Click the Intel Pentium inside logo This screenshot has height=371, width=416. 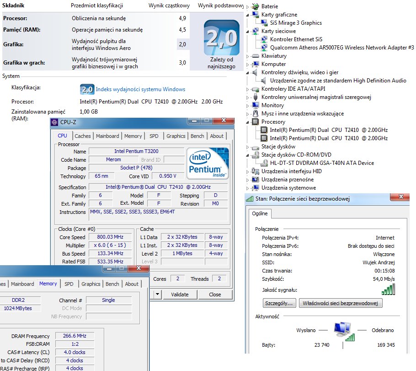[208, 163]
